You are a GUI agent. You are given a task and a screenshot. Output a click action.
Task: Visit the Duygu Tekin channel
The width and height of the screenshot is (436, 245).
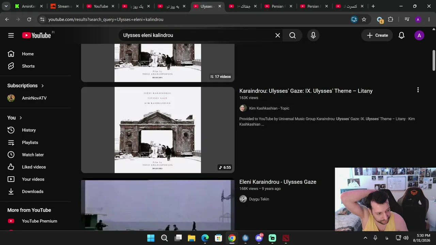(259, 199)
